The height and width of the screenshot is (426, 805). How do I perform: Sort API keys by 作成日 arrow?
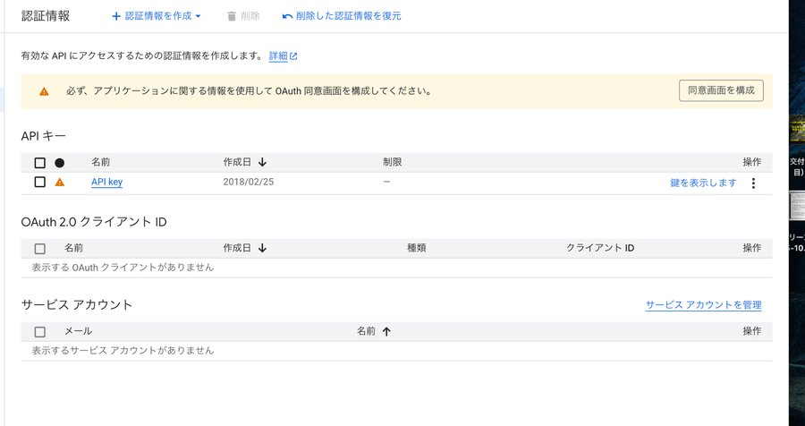click(262, 162)
